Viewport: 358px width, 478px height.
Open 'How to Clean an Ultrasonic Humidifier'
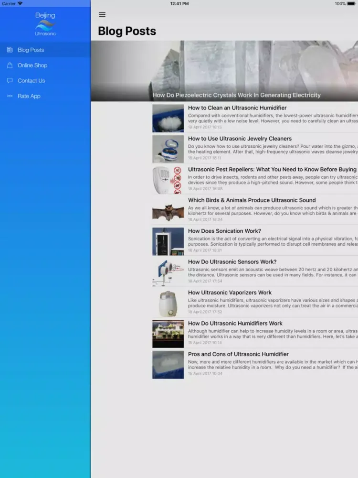click(x=237, y=108)
